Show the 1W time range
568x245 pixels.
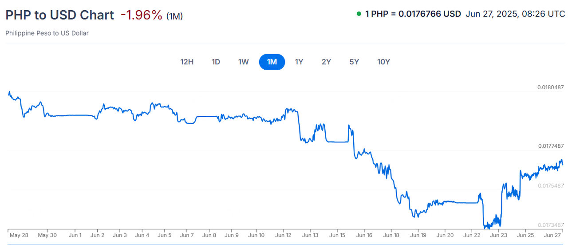click(x=244, y=62)
